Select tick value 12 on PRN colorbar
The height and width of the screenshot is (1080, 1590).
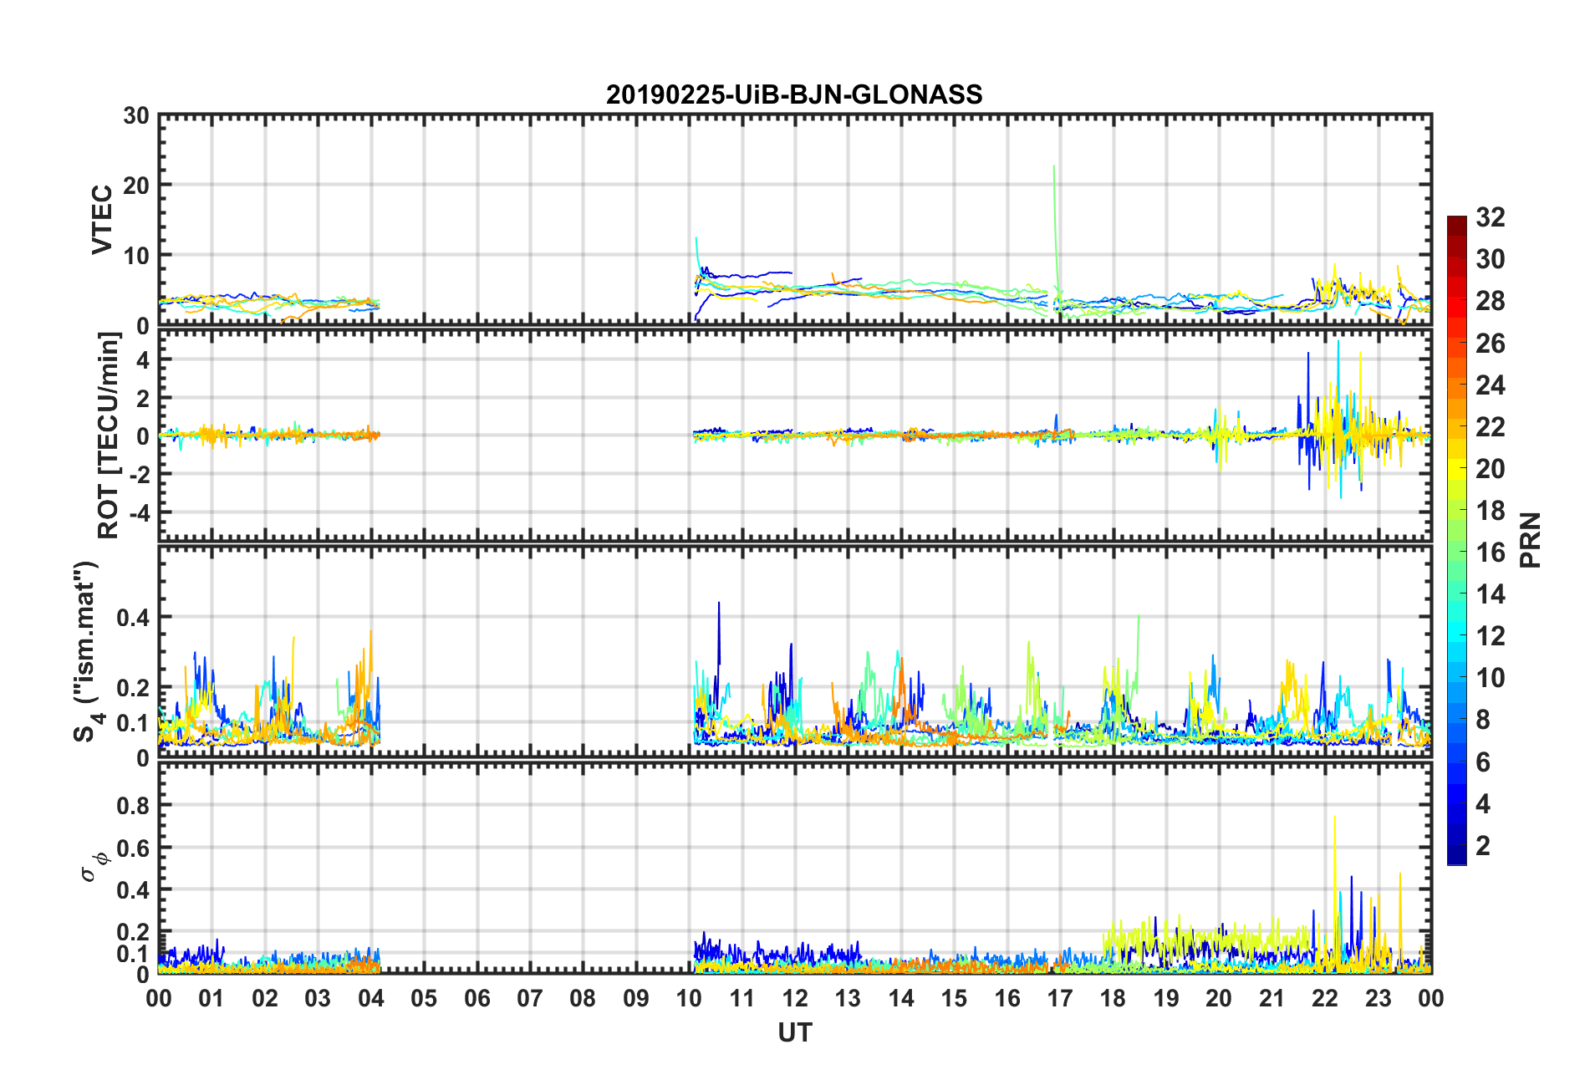[x=1491, y=635]
